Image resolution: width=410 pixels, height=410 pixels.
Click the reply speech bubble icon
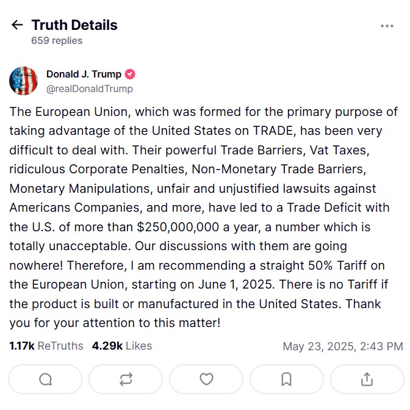(45, 379)
